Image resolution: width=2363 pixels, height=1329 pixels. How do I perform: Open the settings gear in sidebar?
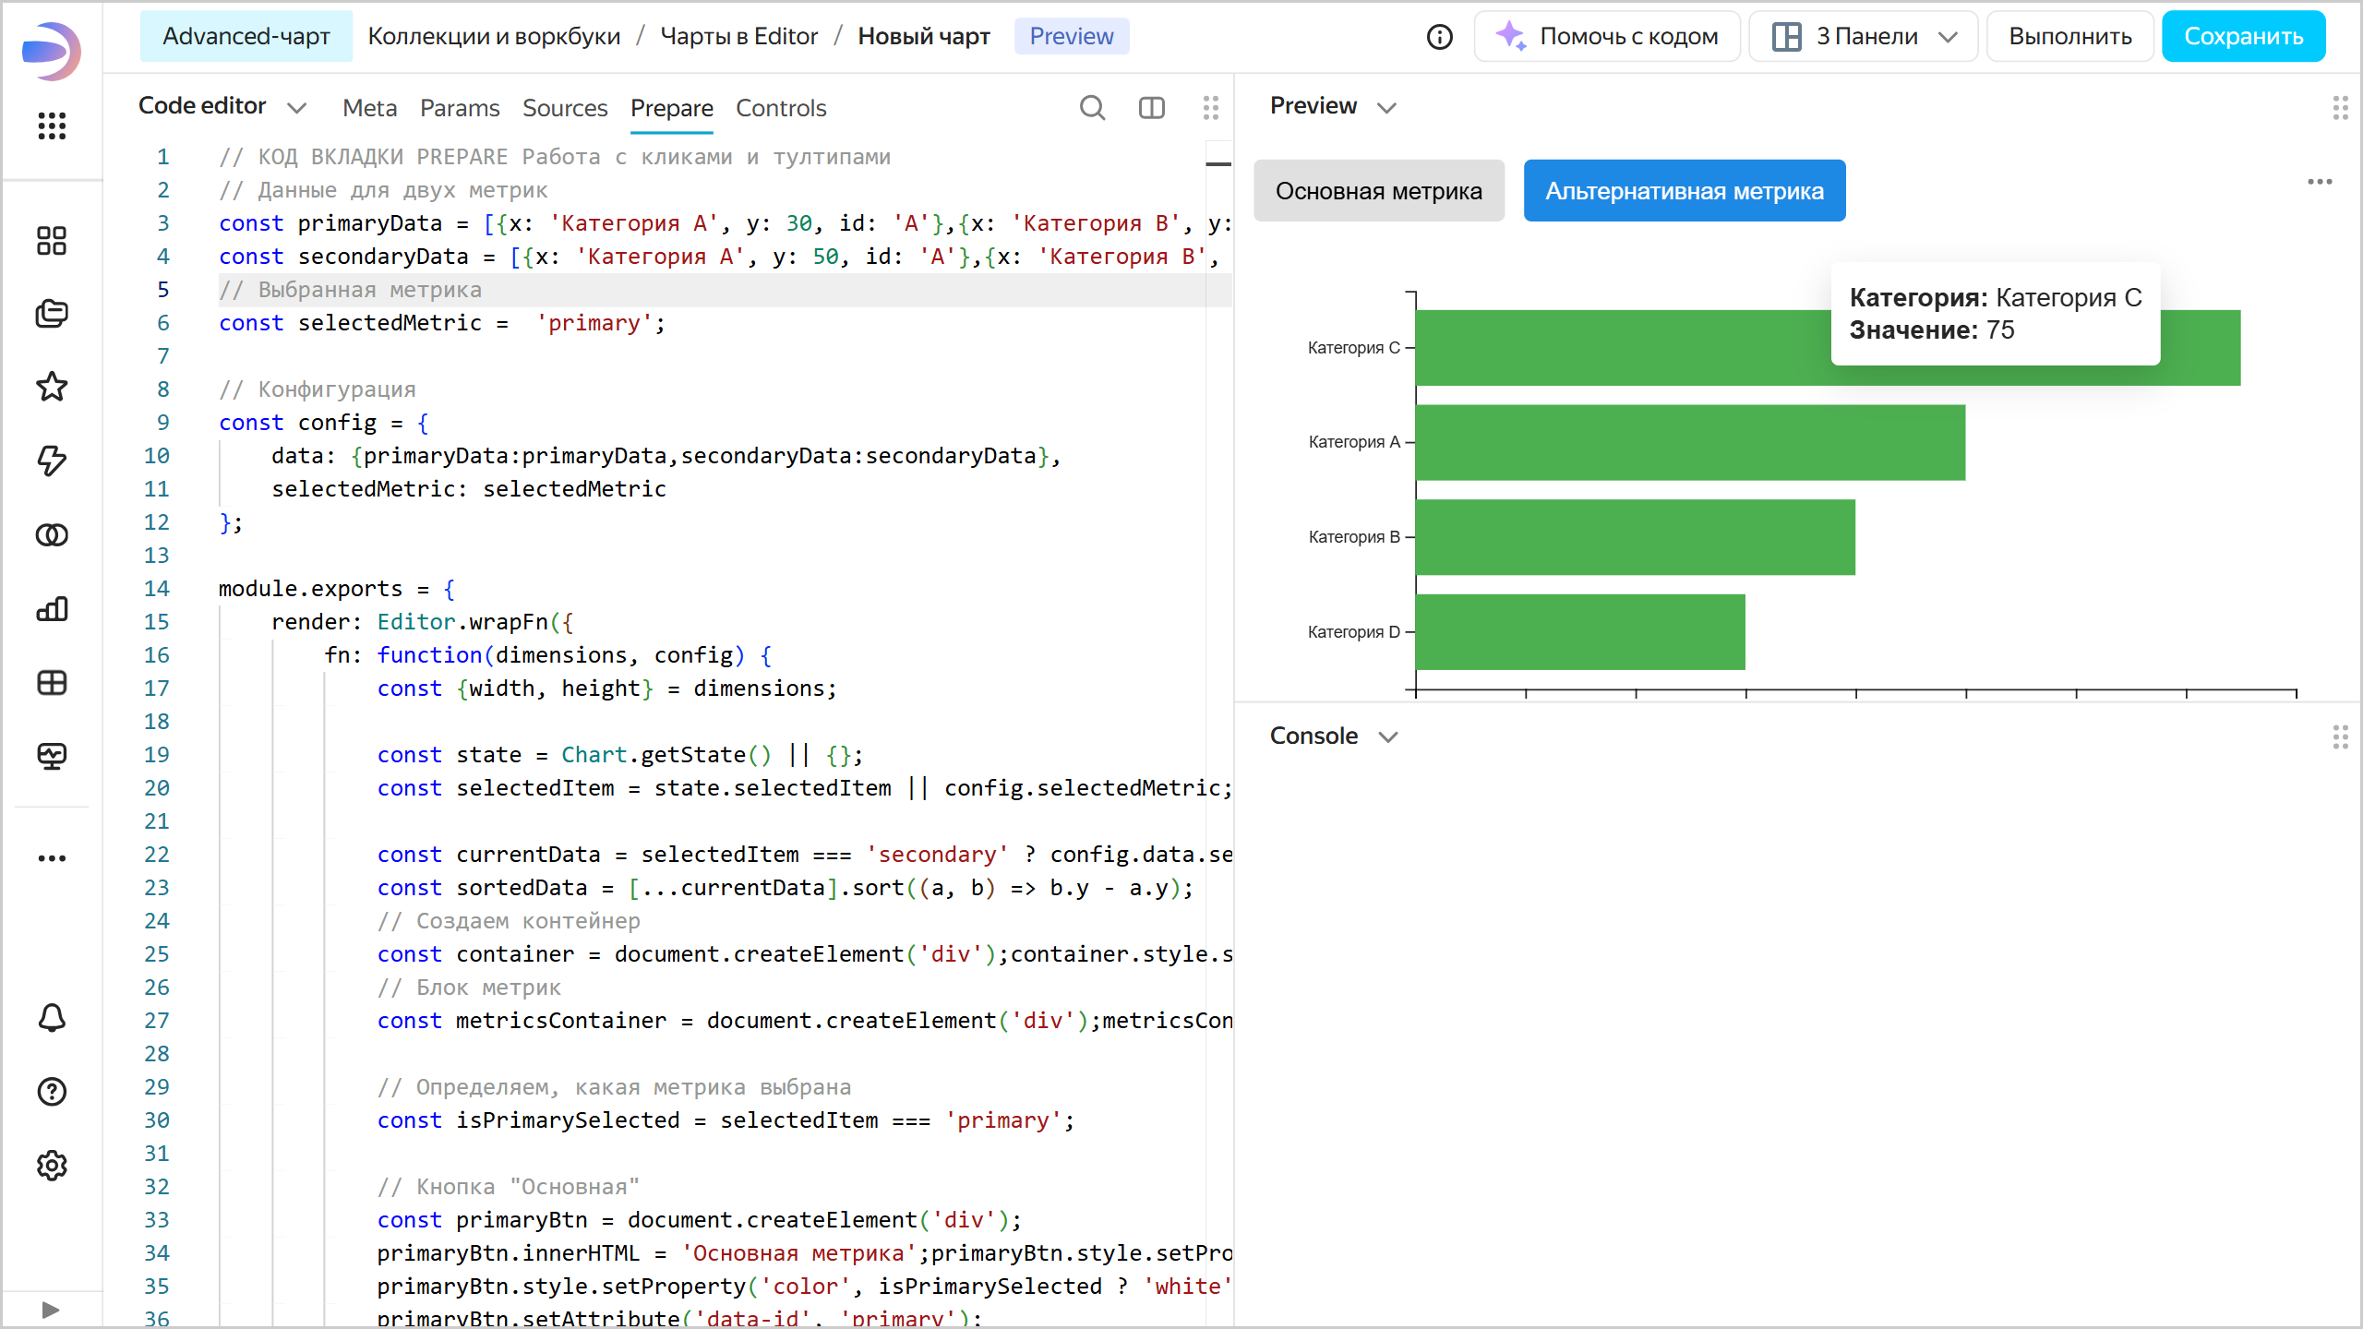coord(52,1166)
